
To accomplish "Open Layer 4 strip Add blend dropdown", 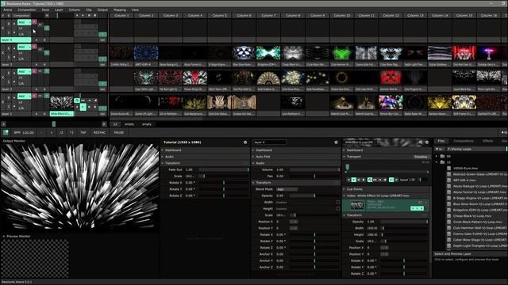I will click(x=25, y=22).
